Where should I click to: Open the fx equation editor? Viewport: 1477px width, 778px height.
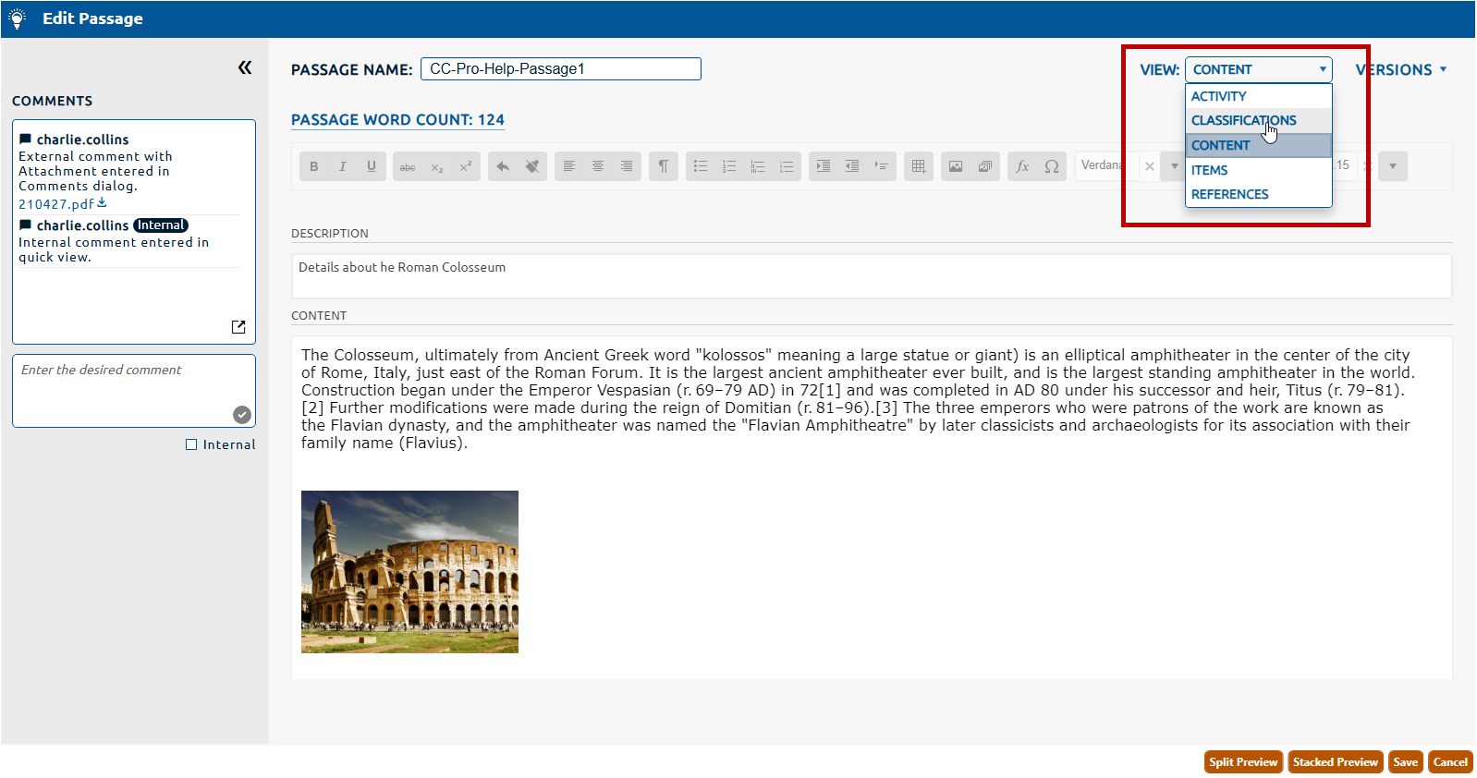[x=1022, y=166]
